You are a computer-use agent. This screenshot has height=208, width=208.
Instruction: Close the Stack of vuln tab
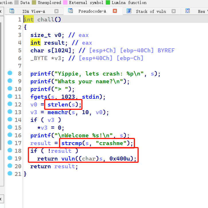pyautogui.click(x=173, y=11)
